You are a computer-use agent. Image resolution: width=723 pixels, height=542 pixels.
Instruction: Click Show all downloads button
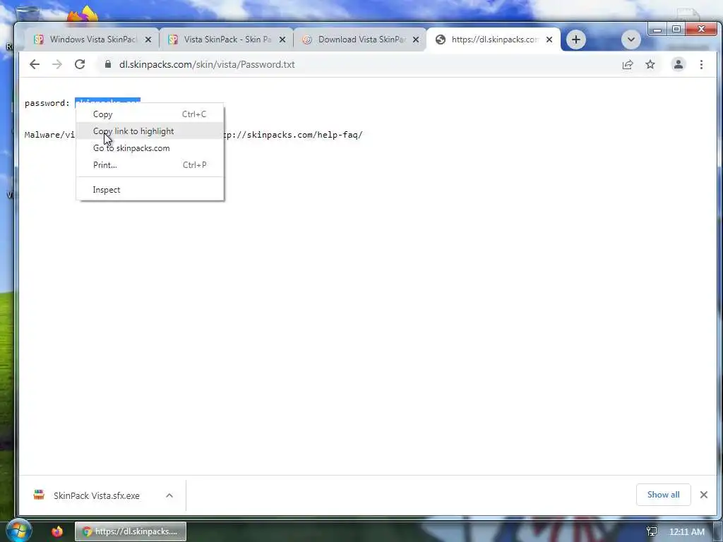tap(663, 495)
